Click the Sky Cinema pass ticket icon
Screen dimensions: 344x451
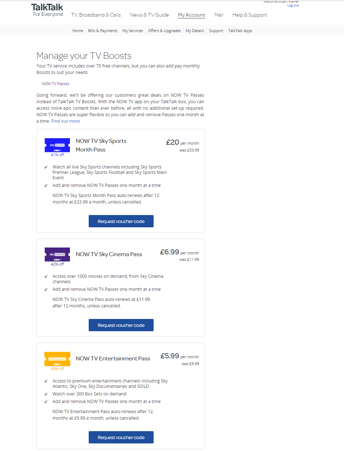57,254
